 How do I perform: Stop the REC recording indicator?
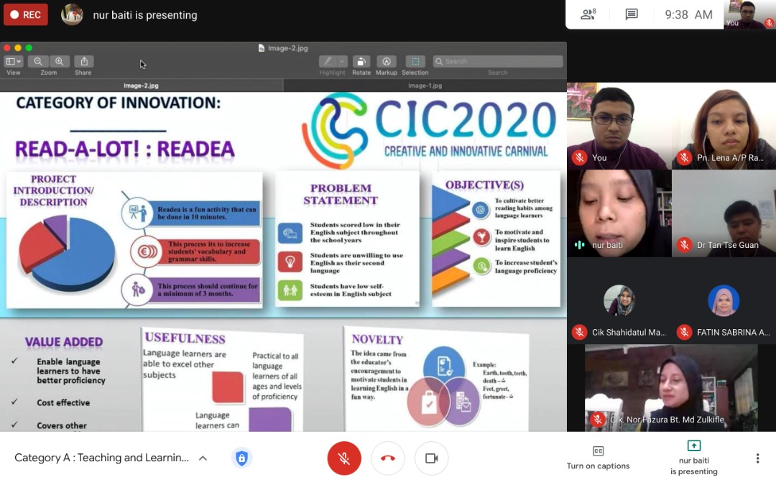click(x=26, y=15)
